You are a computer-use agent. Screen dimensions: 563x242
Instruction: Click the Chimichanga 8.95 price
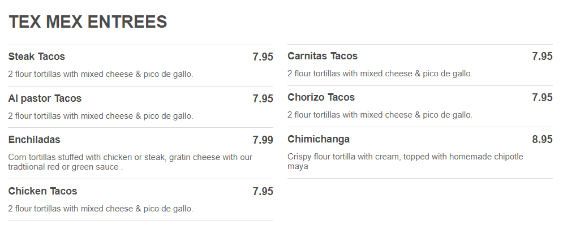[542, 140]
